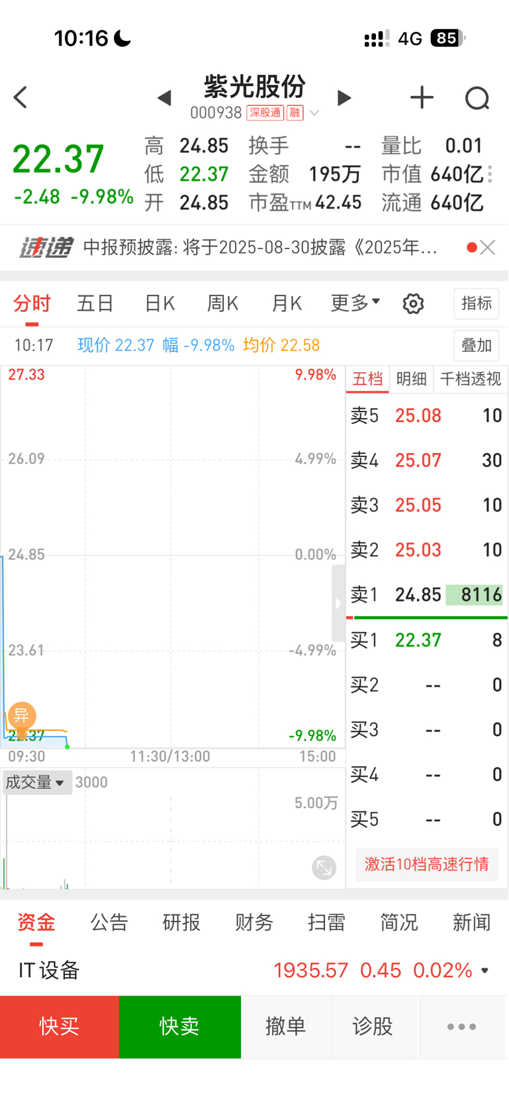The width and height of the screenshot is (509, 1103).
Task: Open the IT设备 sector row
Action: pyautogui.click(x=254, y=971)
